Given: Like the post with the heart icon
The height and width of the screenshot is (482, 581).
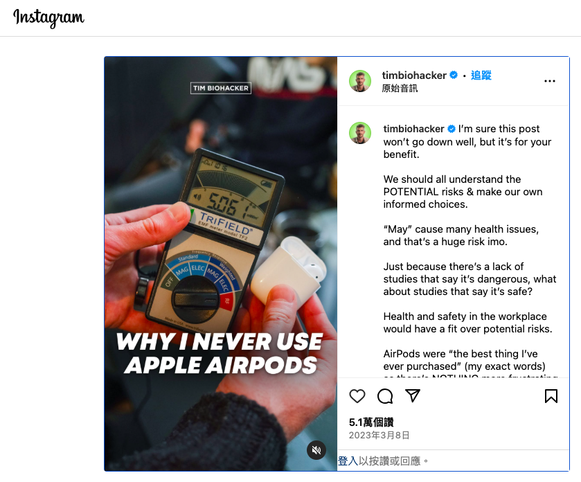Looking at the screenshot, I should (357, 396).
